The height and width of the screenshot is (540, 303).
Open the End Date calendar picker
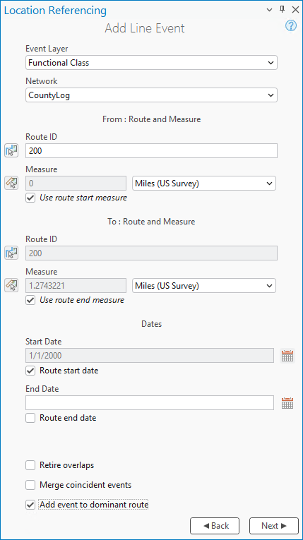(287, 402)
